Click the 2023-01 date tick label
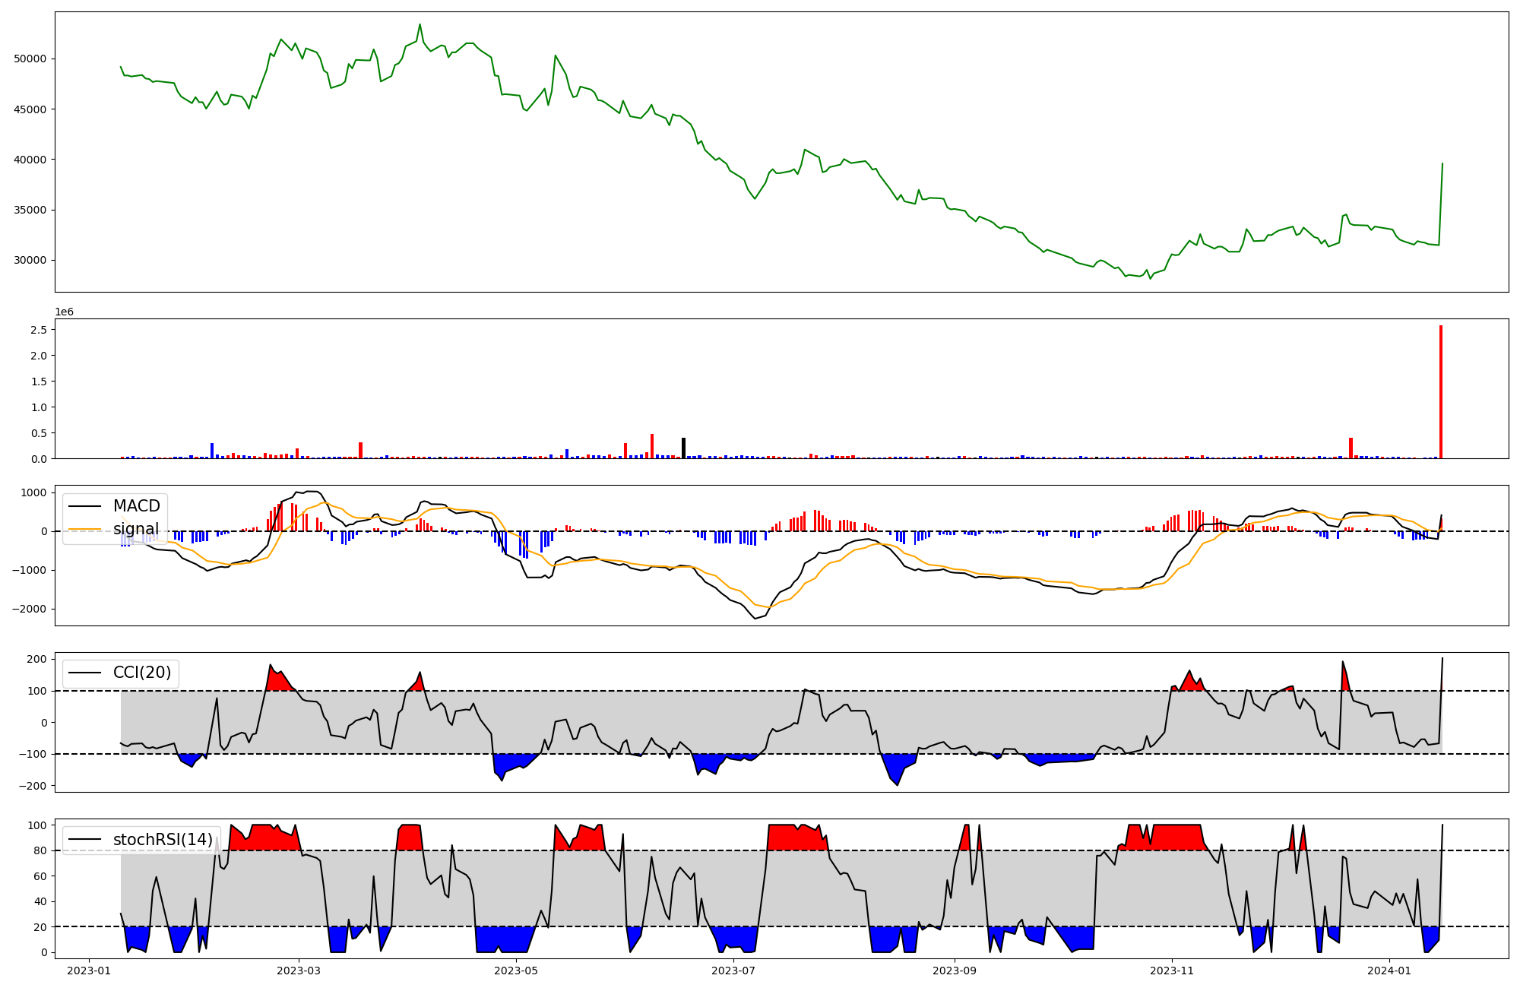This screenshot has width=1520, height=988. click(x=90, y=970)
